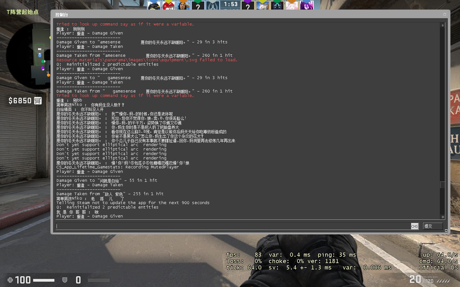Close the 控制台 console window
The width and height of the screenshot is (460, 287).
(444, 14)
